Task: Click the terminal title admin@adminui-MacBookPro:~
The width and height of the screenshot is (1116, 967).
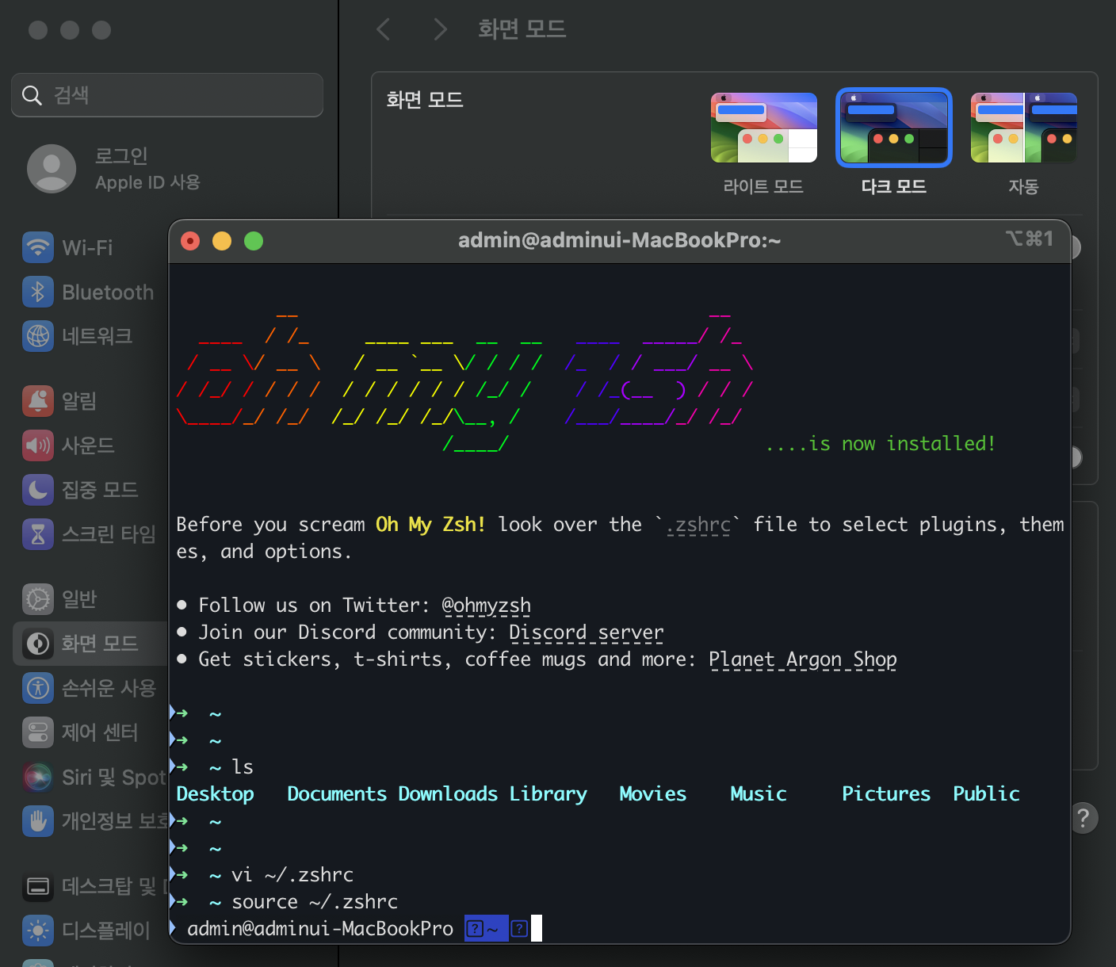Action: [620, 240]
